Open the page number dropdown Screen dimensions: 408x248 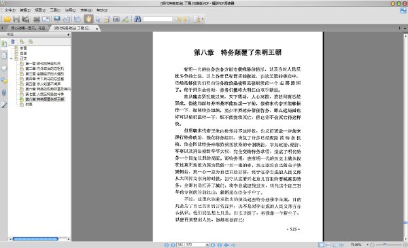pos(207,245)
